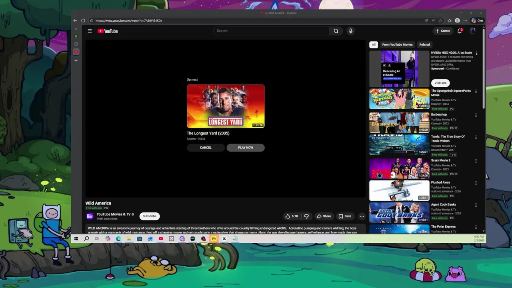Open options for The Polar Express
Viewport: 512px width, 288px height.
click(x=476, y=227)
